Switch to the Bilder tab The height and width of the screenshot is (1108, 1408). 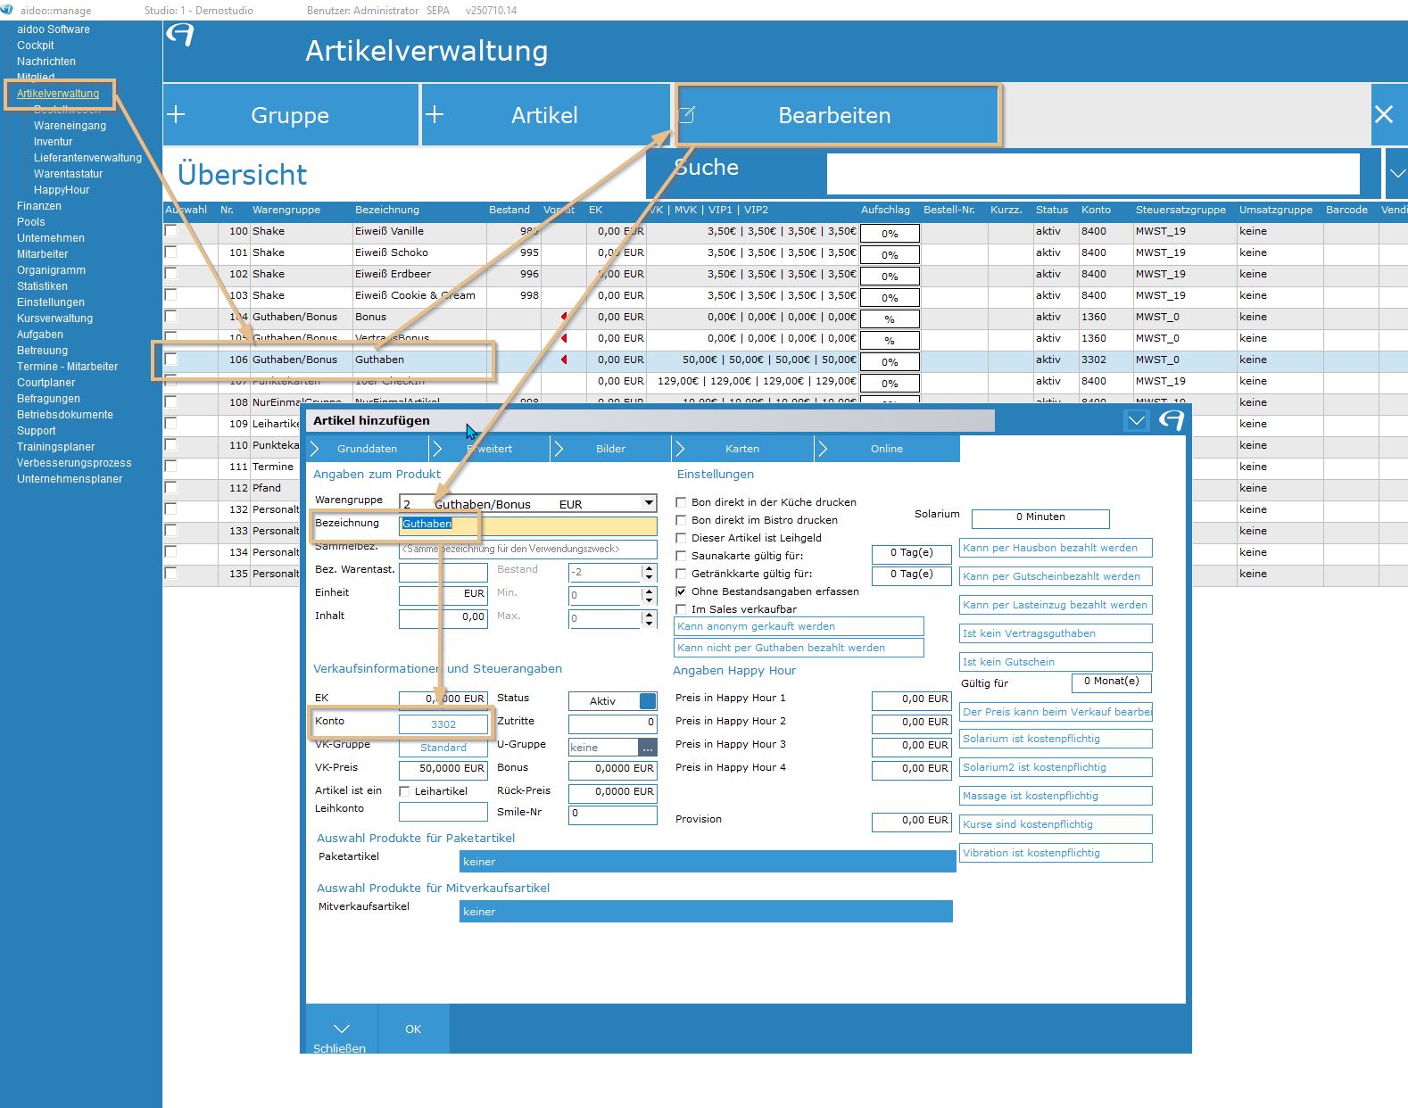610,449
